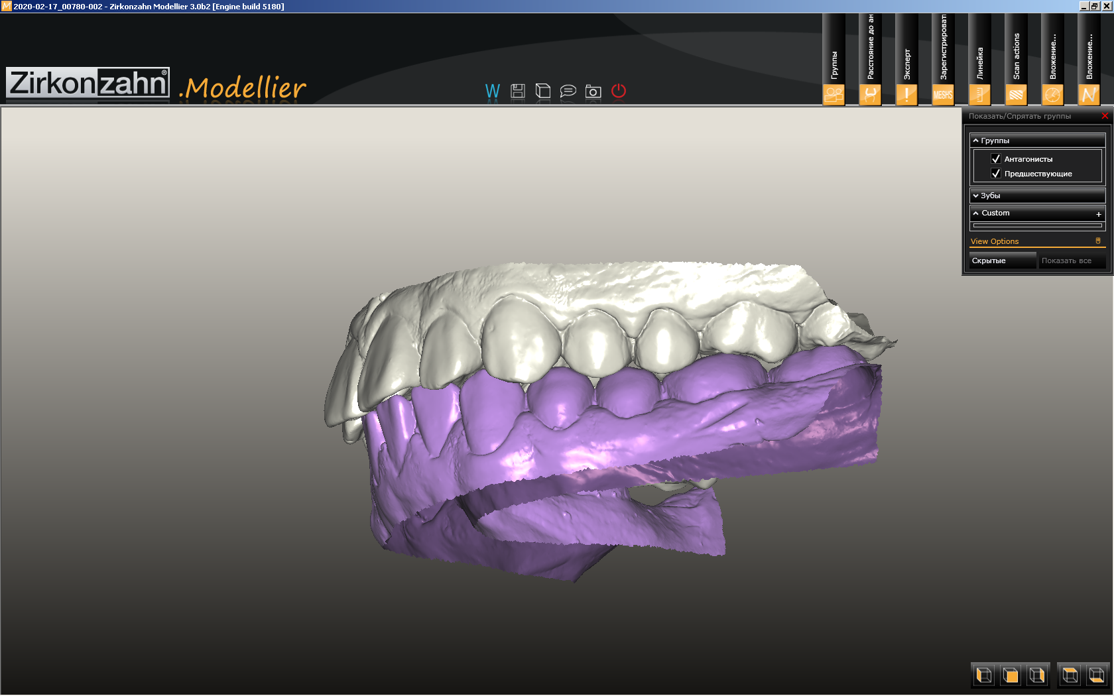Image resolution: width=1114 pixels, height=696 pixels.
Task: Click the MESHS register icon
Action: click(x=943, y=95)
